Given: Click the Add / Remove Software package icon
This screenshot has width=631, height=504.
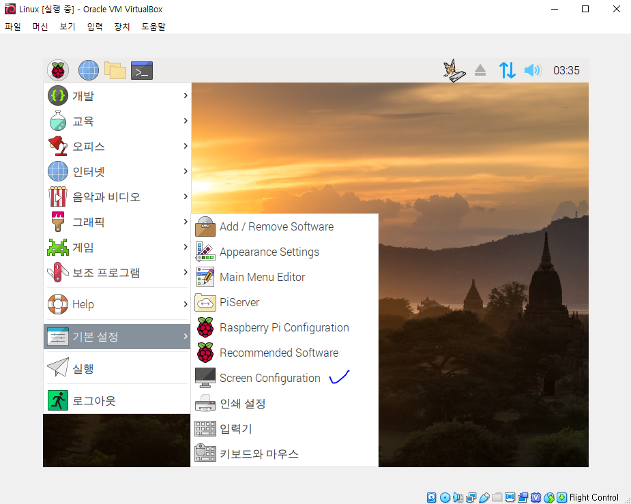Looking at the screenshot, I should (x=205, y=226).
